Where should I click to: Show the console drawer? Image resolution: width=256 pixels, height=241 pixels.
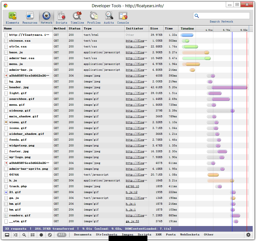tap(16, 235)
